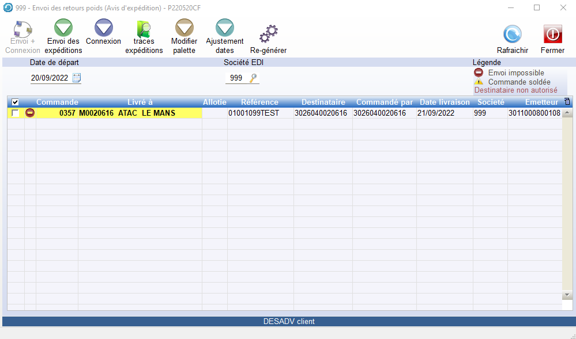Click the Re-générer gears icon
Screen dimensions: 576x339
click(x=268, y=35)
